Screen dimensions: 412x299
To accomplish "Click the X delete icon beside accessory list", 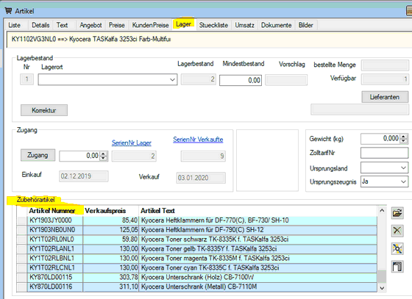I will (397, 231).
